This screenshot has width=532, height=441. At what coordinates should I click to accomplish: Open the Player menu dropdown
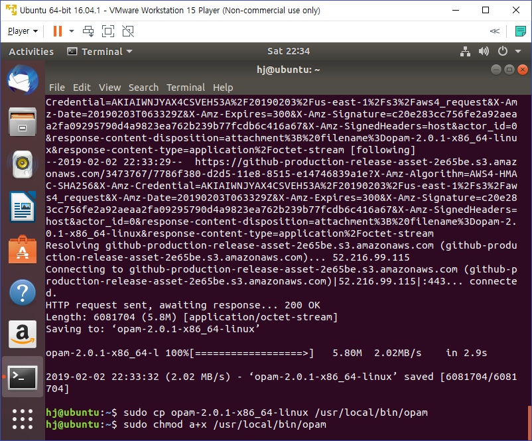pos(23,31)
